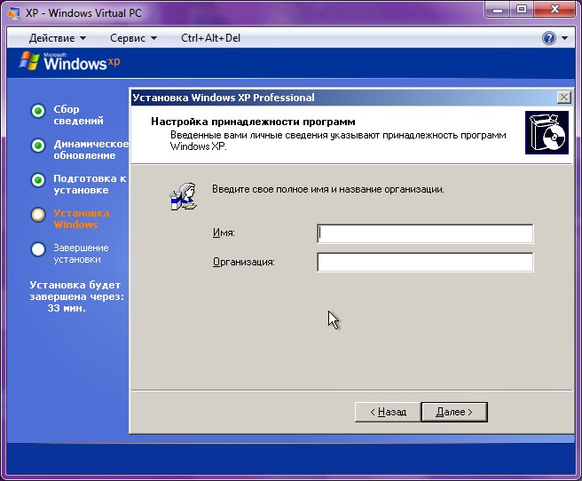
Task: Click the 'Организация:' label
Action: 243,262
